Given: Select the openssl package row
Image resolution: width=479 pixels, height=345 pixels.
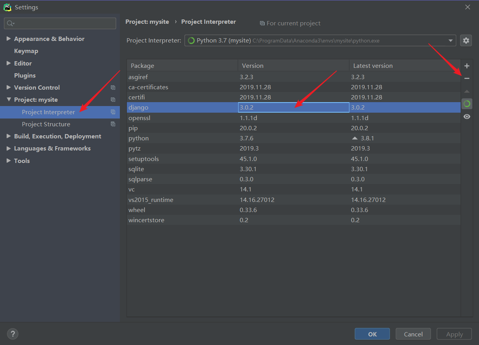Looking at the screenshot, I should tap(294, 118).
